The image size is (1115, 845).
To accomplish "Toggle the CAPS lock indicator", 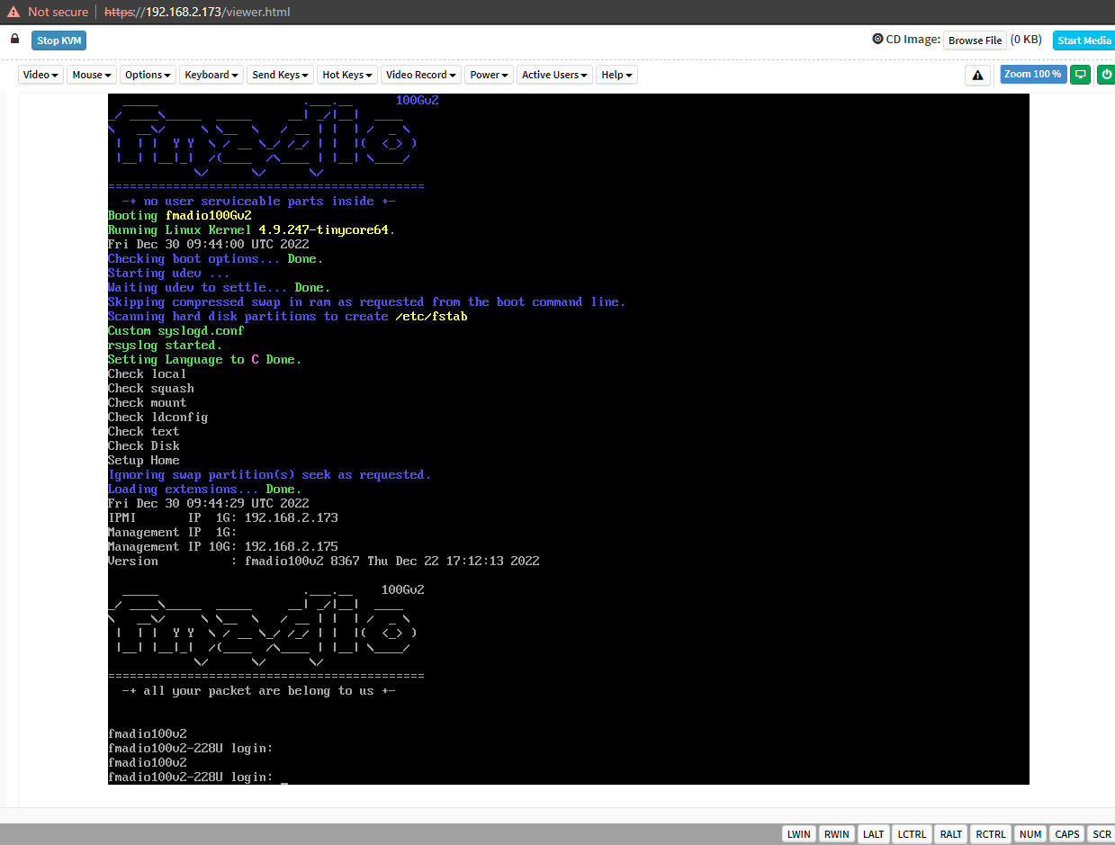I will pos(1066,834).
